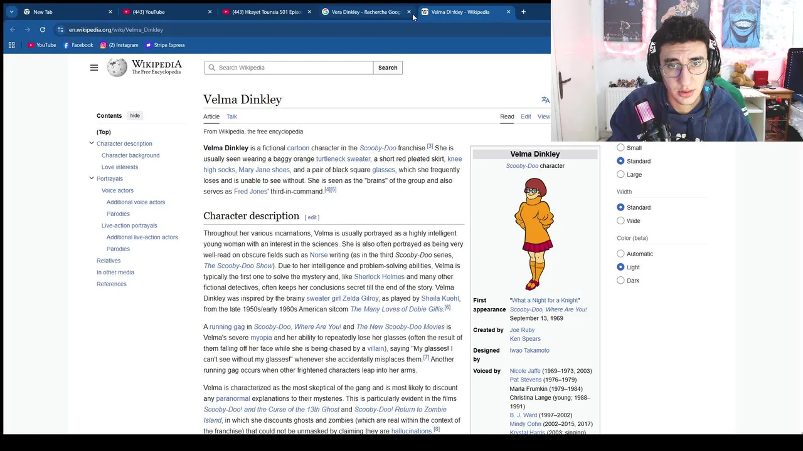Open the hallucinations link

coord(412,431)
